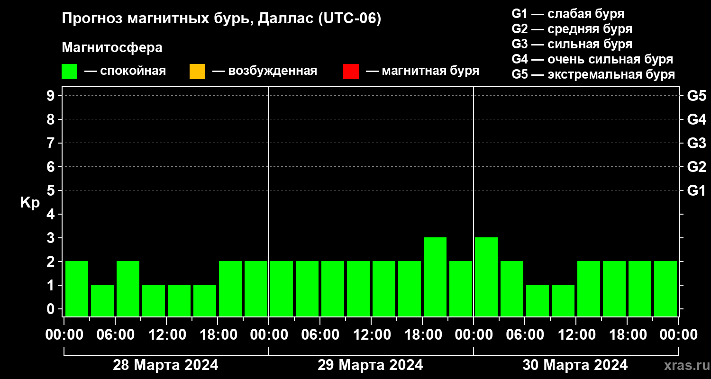Click the right-axis 'G4' label
This screenshot has height=379, width=711.
pos(696,119)
